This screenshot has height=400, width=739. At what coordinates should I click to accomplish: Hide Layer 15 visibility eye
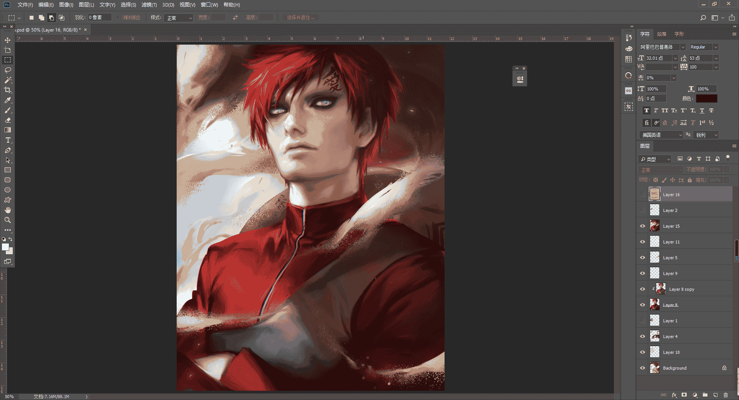pyautogui.click(x=642, y=226)
